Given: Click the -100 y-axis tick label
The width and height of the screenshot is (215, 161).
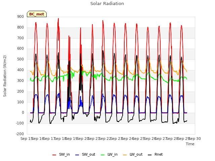Looking at the screenshot, I should pos(20,123).
